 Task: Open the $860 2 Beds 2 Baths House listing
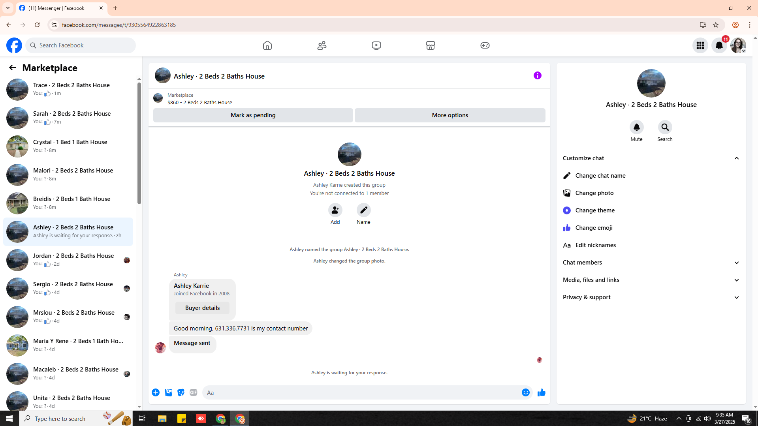199,102
